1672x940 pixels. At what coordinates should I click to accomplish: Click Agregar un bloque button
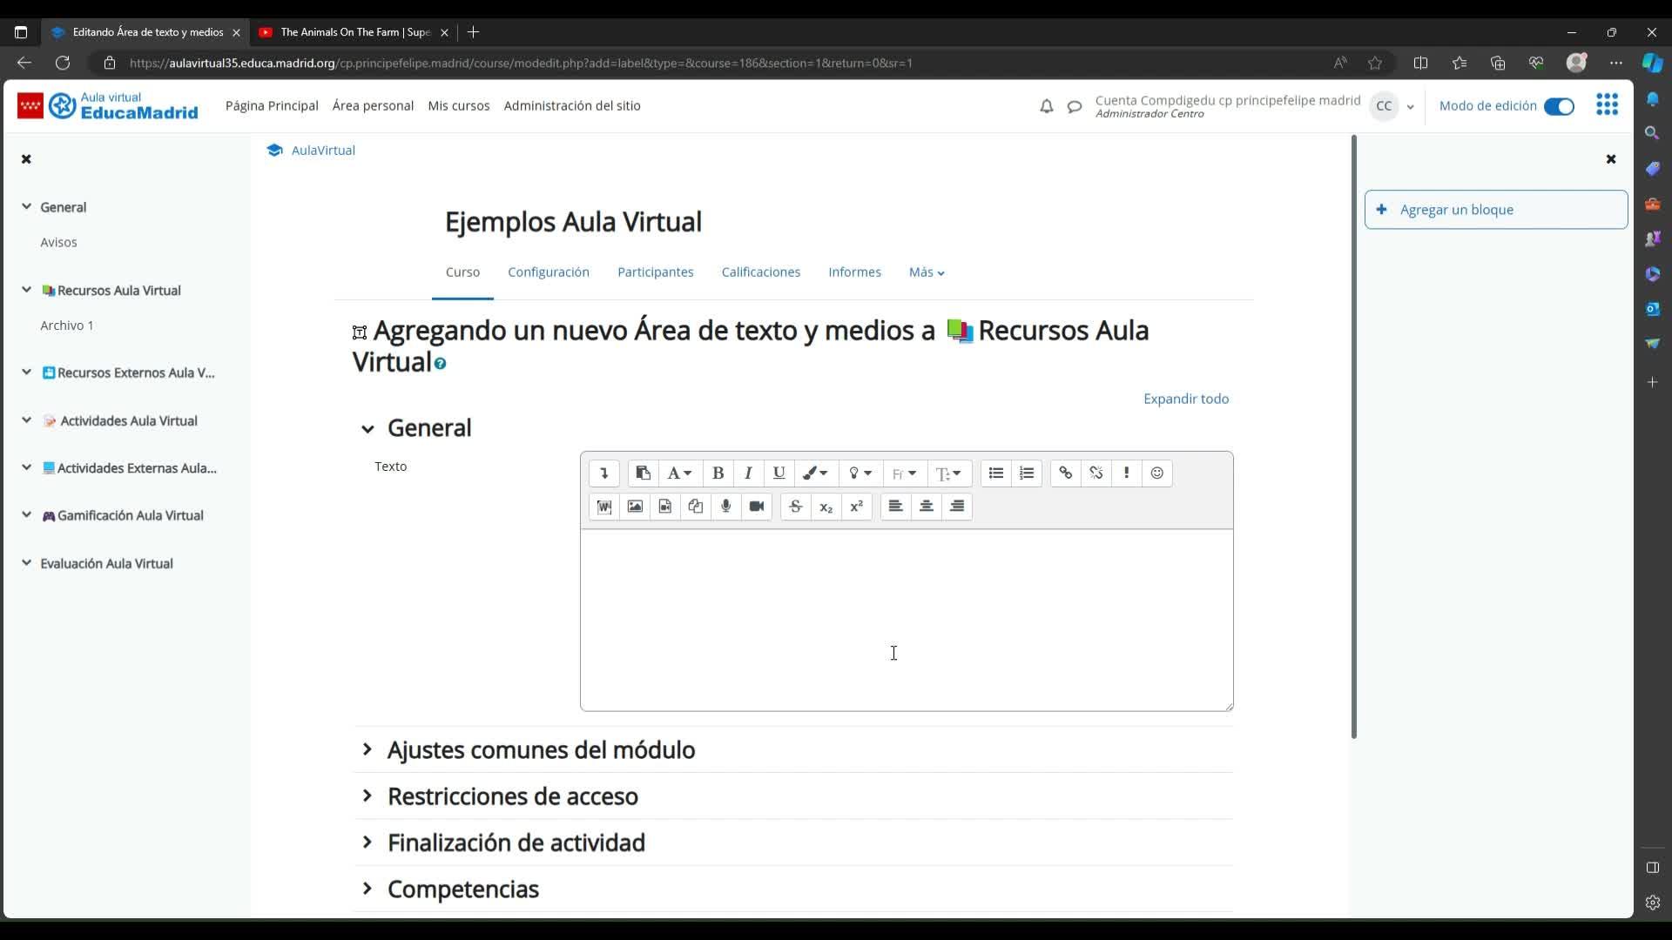(1495, 210)
